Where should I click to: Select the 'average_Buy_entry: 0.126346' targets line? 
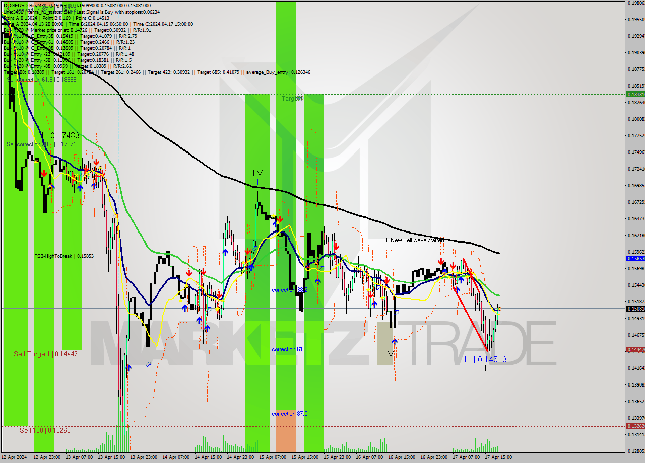pos(157,72)
